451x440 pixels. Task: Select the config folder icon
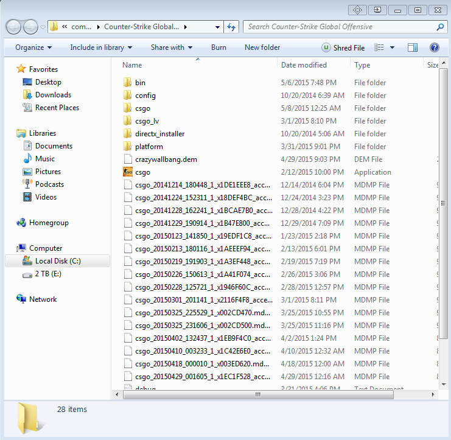point(127,95)
